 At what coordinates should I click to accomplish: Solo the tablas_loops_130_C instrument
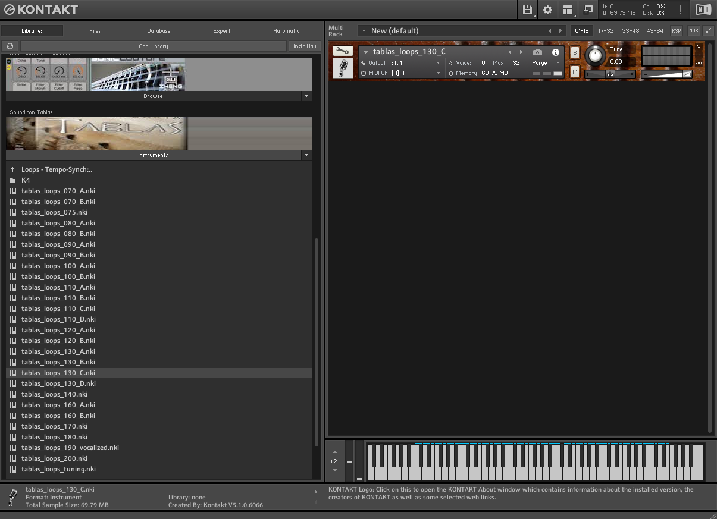click(x=575, y=52)
